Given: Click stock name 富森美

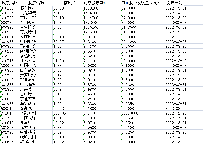Looking at the screenshot, I should tap(26, 89).
